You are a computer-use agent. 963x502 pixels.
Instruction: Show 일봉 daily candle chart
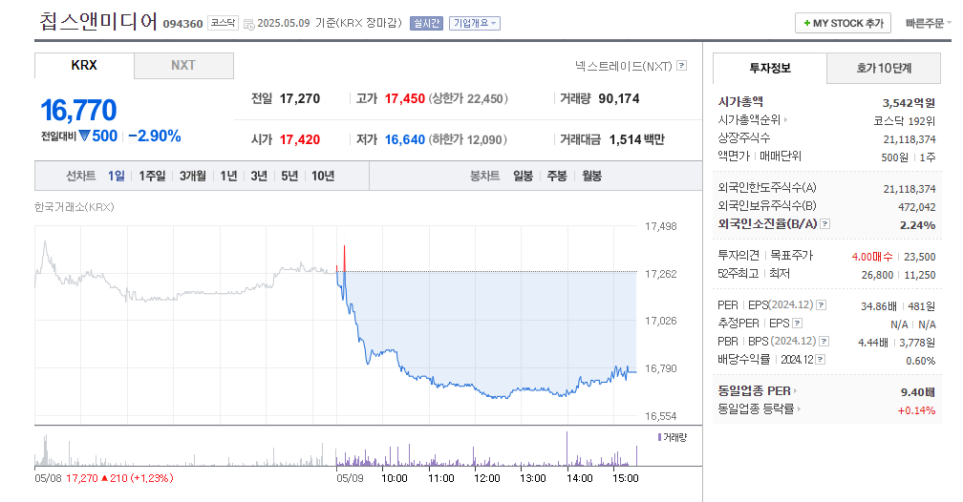(524, 177)
